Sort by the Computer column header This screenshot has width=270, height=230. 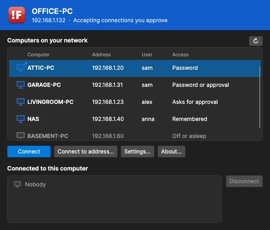tap(39, 55)
